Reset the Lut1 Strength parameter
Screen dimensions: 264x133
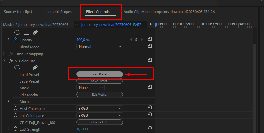point(150,128)
